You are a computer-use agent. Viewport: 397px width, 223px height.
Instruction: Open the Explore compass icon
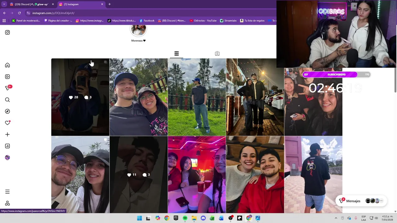[7, 111]
